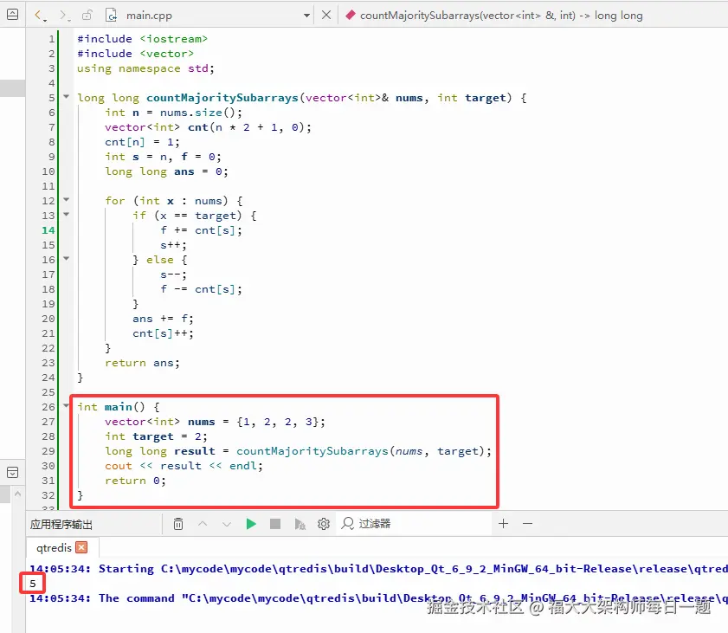Click the 'return ans;' statement
The width and height of the screenshot is (728, 633).
pos(142,363)
